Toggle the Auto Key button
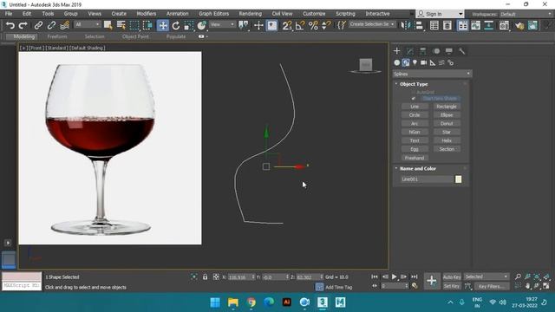 click(x=452, y=276)
